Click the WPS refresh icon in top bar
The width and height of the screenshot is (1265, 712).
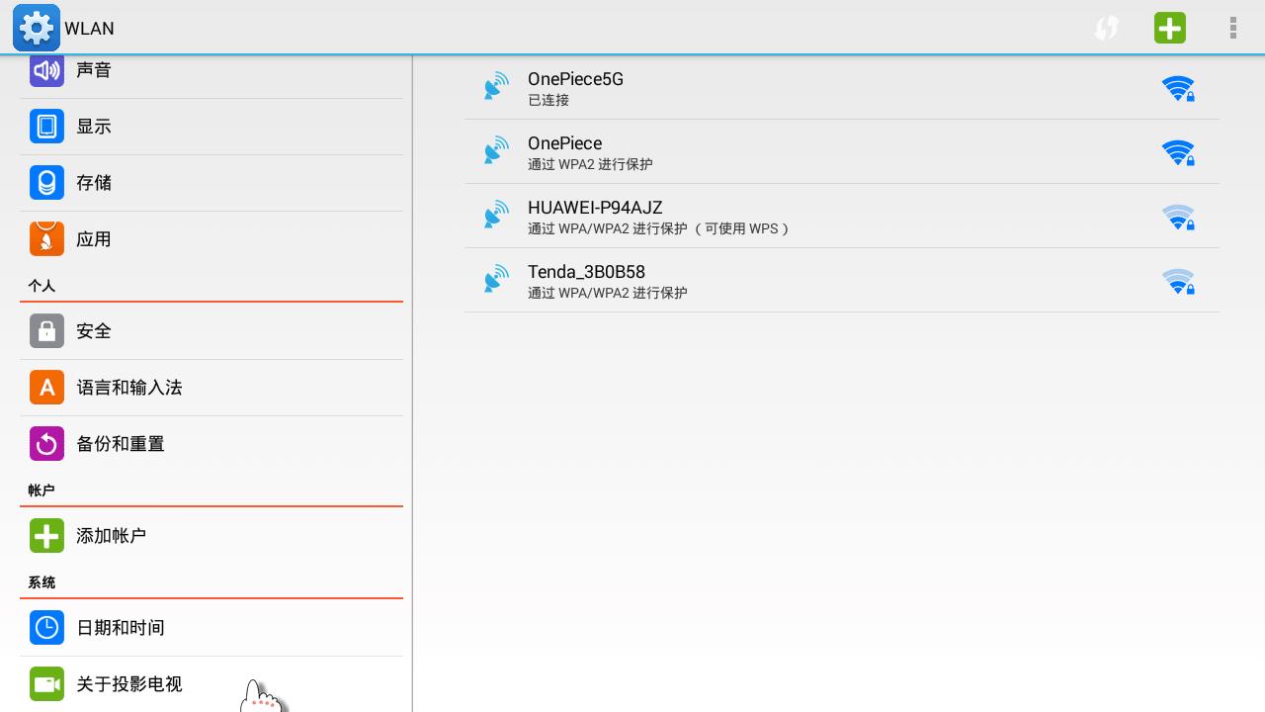[x=1107, y=28]
